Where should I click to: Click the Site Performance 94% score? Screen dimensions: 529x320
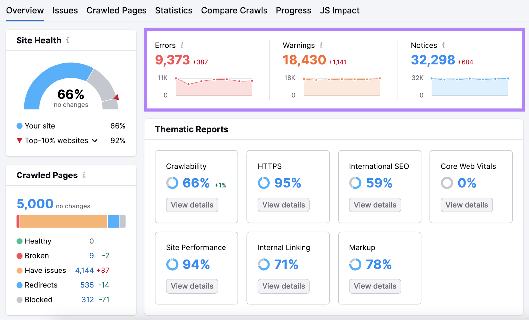click(x=196, y=264)
